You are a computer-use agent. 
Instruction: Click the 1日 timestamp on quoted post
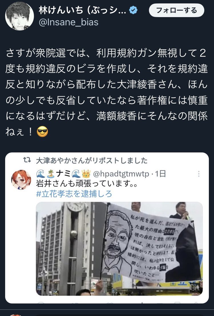(160, 174)
